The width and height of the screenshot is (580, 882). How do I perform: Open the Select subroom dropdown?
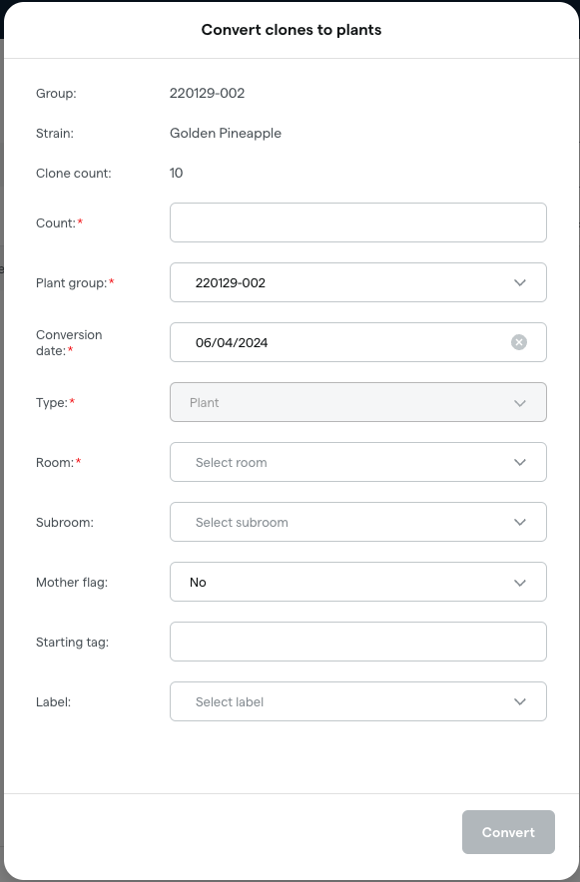coord(358,522)
